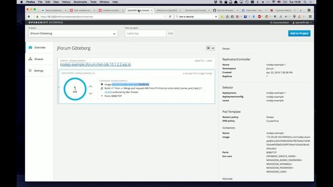
Task: Click the red adblock stop-sign icon
Action: point(259,17)
